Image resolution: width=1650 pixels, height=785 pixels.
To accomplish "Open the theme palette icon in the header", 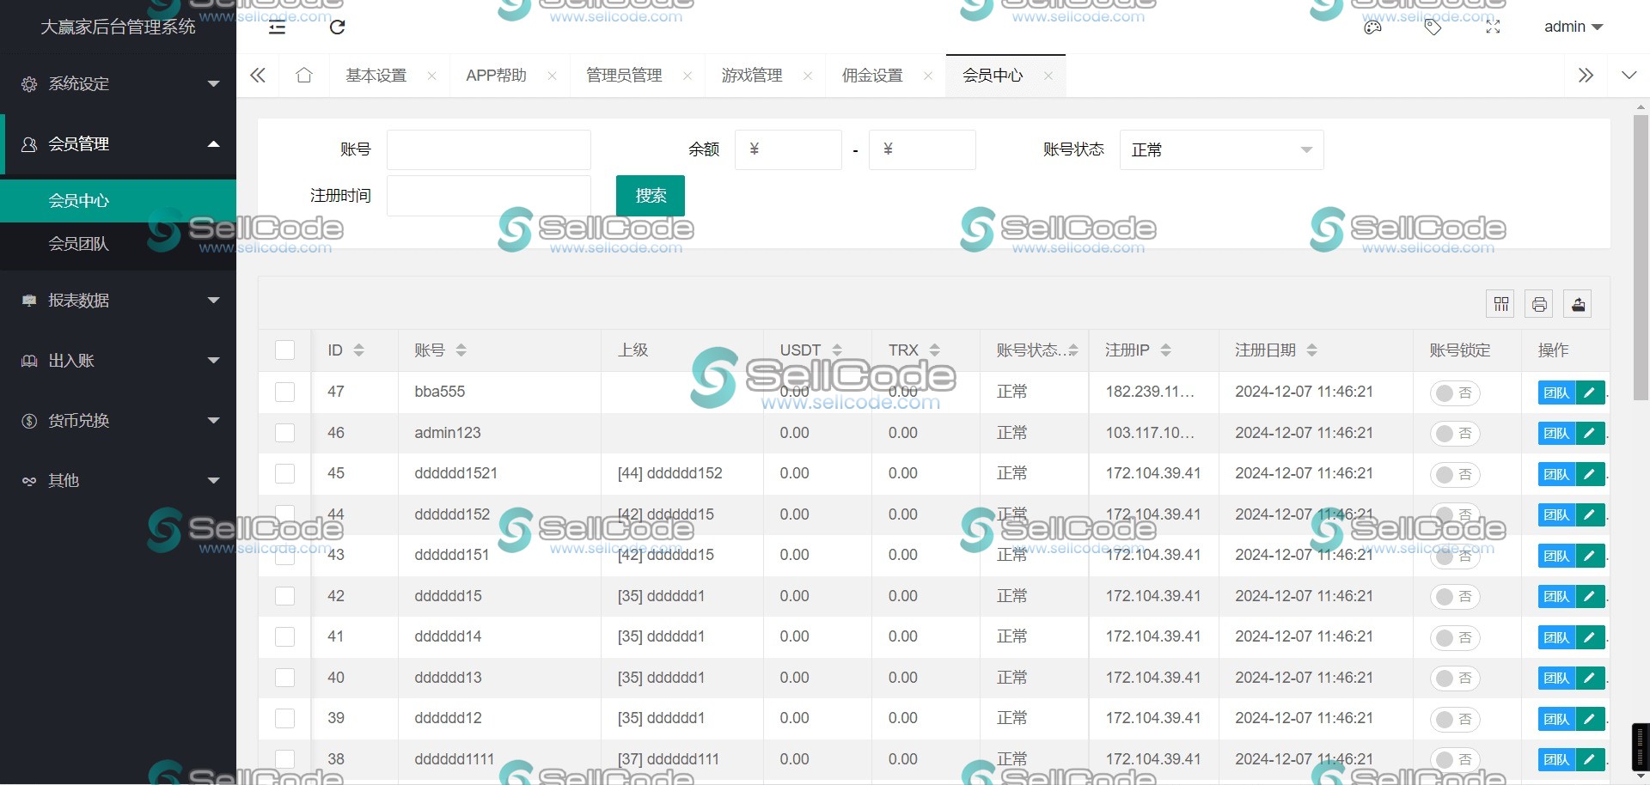I will (1372, 27).
